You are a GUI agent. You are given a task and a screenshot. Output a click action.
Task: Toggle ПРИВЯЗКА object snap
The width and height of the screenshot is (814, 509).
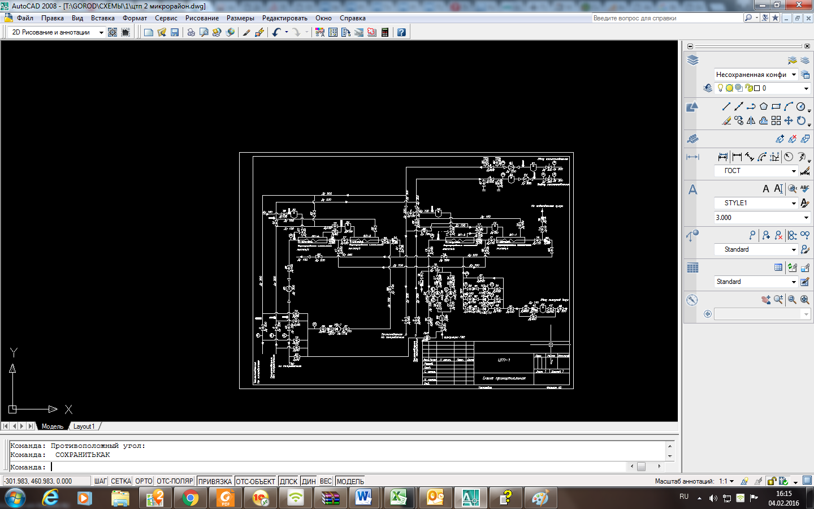pyautogui.click(x=215, y=481)
